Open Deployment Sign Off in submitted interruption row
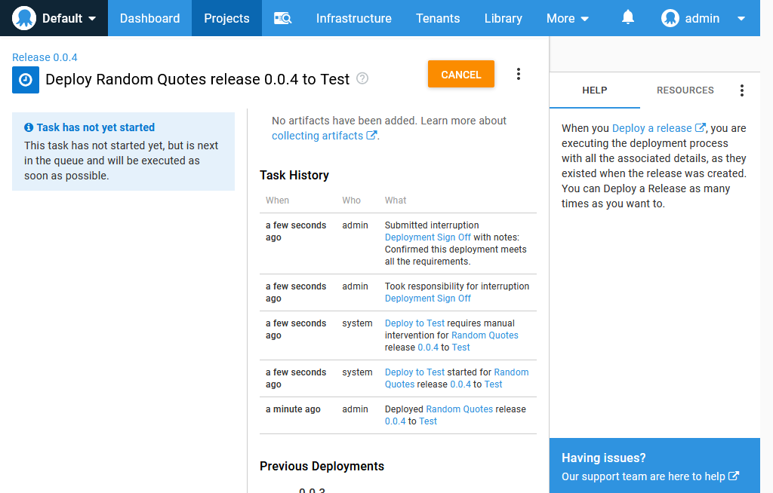The height and width of the screenshot is (493, 773). [x=428, y=237]
